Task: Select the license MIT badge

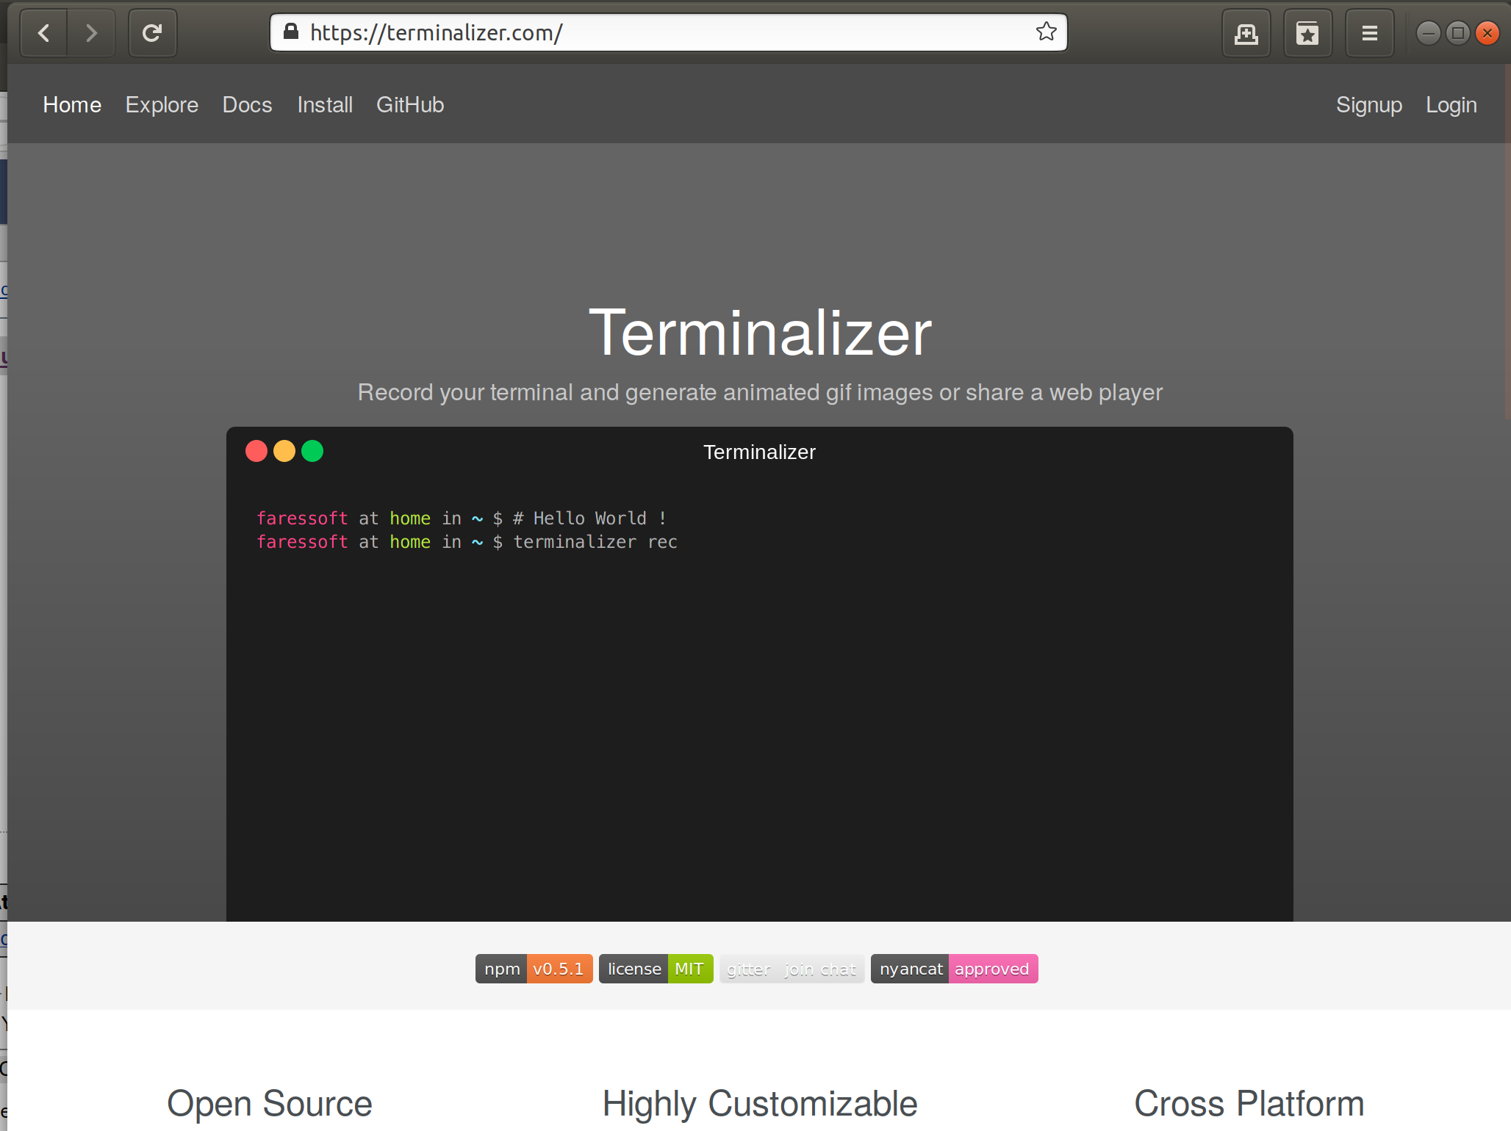Action: [656, 969]
